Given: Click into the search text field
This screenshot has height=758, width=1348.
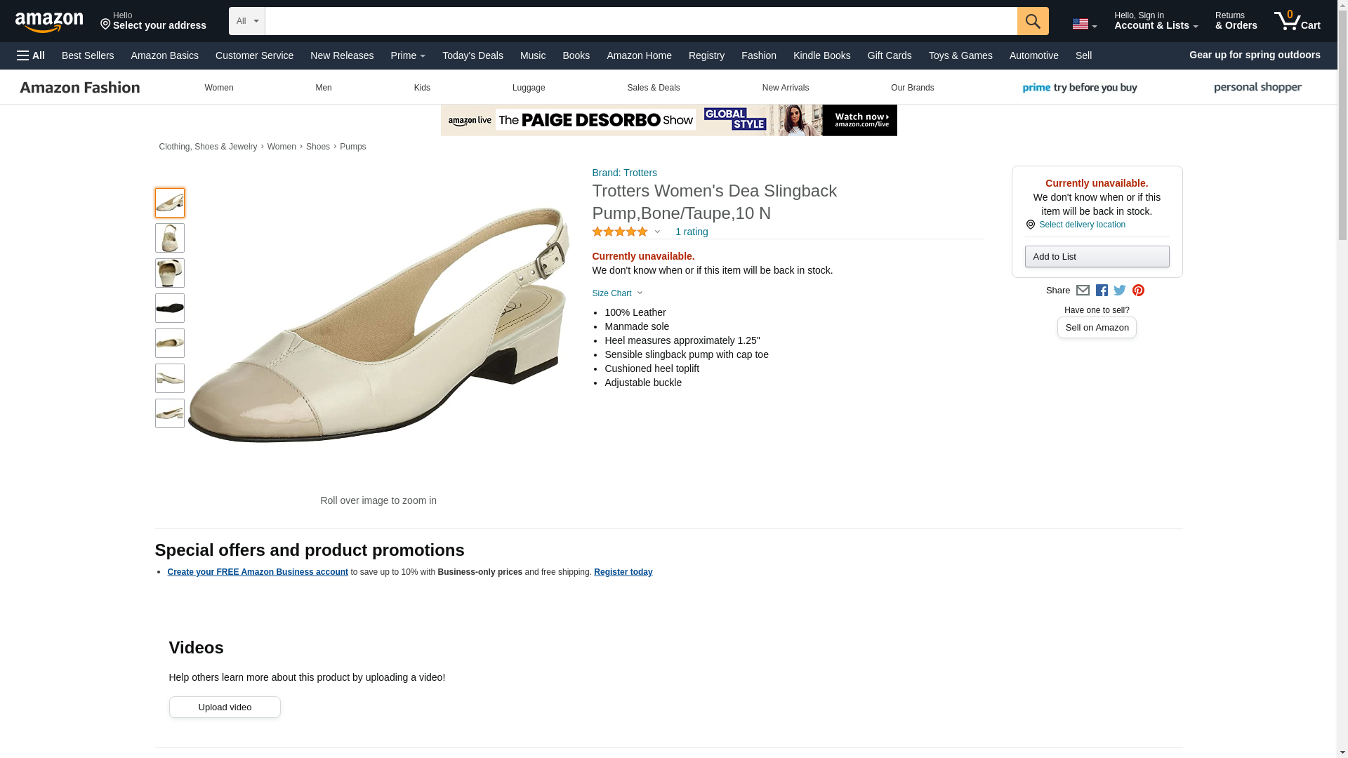Looking at the screenshot, I should click(x=640, y=21).
